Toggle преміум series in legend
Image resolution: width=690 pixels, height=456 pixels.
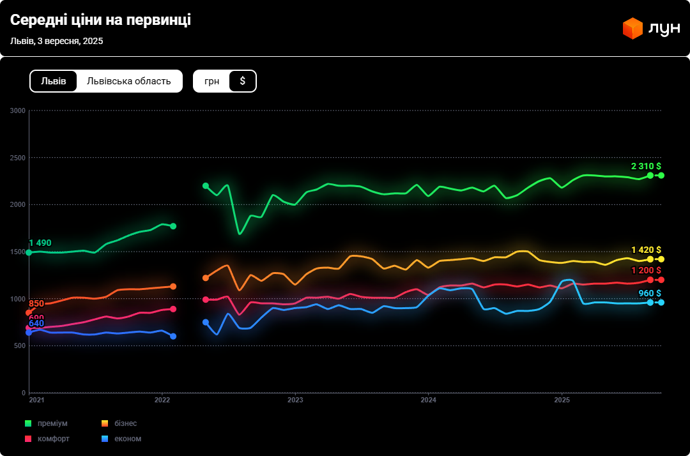point(52,423)
